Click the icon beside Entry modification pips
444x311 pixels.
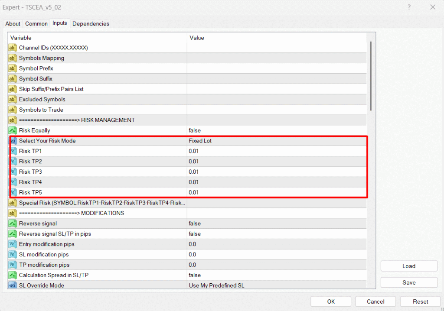(13, 244)
